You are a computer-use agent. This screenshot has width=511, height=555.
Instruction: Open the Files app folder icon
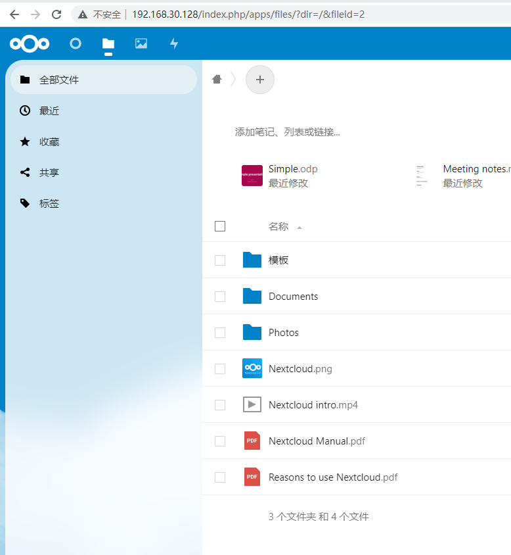(x=108, y=43)
